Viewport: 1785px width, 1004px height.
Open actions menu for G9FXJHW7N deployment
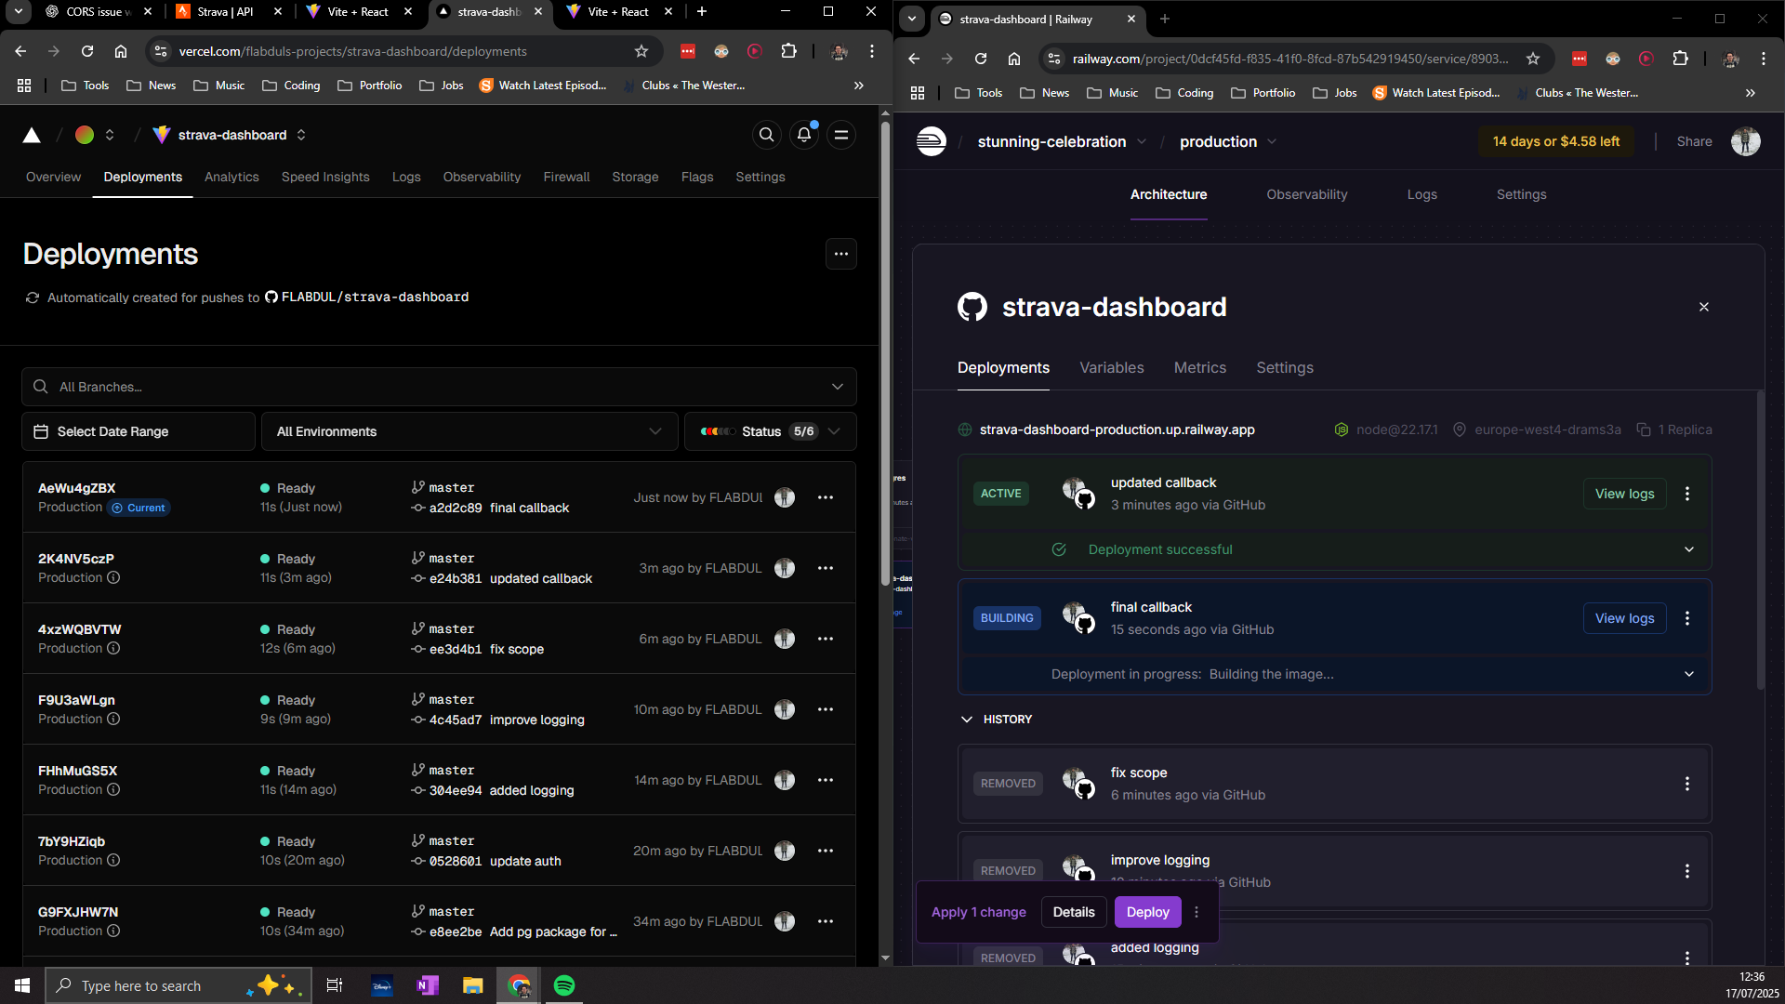click(x=826, y=921)
